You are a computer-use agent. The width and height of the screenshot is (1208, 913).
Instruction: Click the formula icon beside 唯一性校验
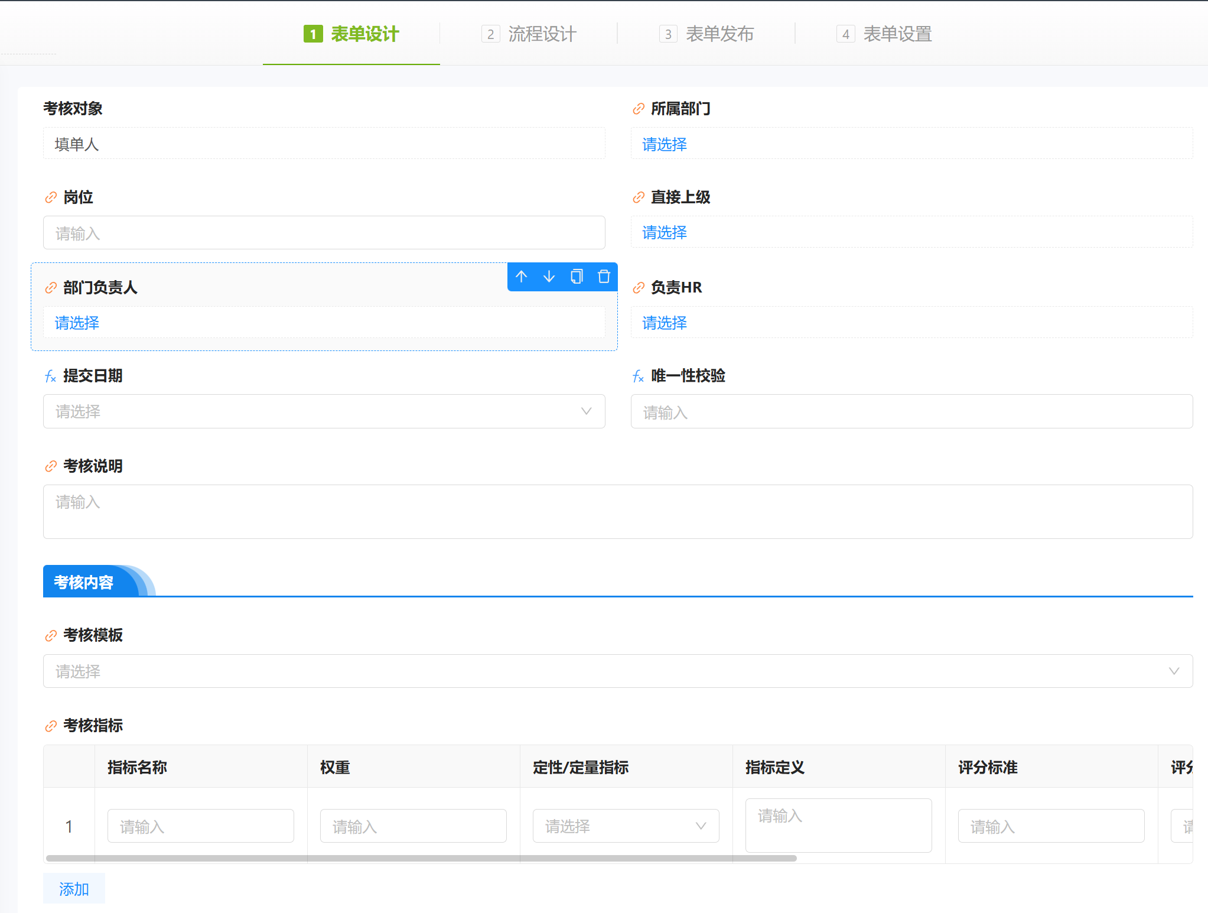(x=639, y=376)
